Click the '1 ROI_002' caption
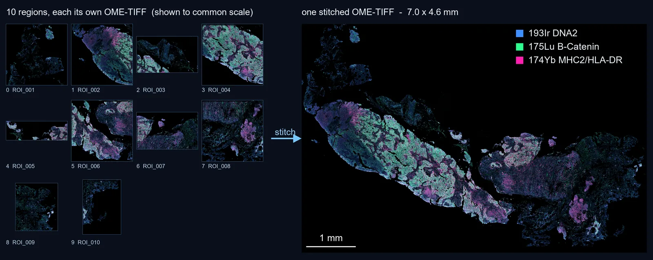 (x=86, y=90)
